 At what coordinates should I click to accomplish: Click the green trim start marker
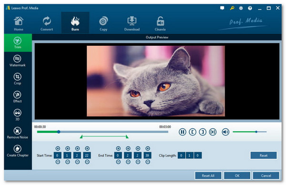tap(81, 137)
